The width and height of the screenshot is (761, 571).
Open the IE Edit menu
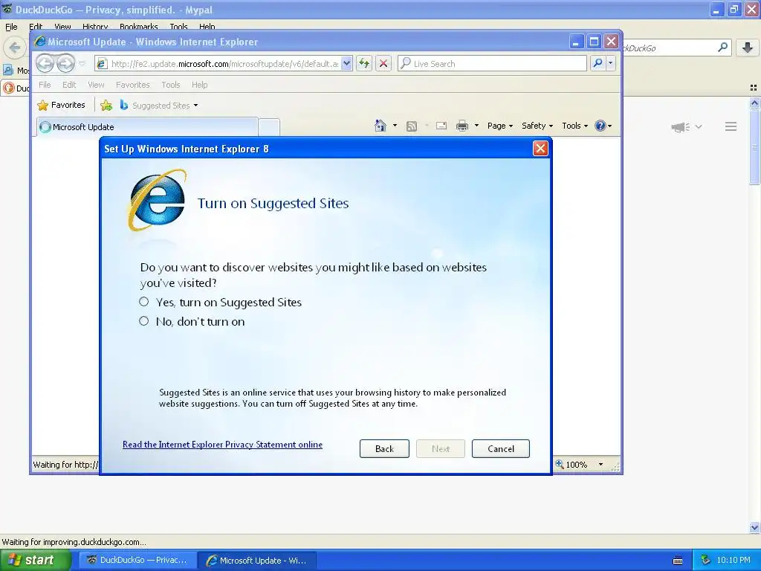click(x=69, y=85)
